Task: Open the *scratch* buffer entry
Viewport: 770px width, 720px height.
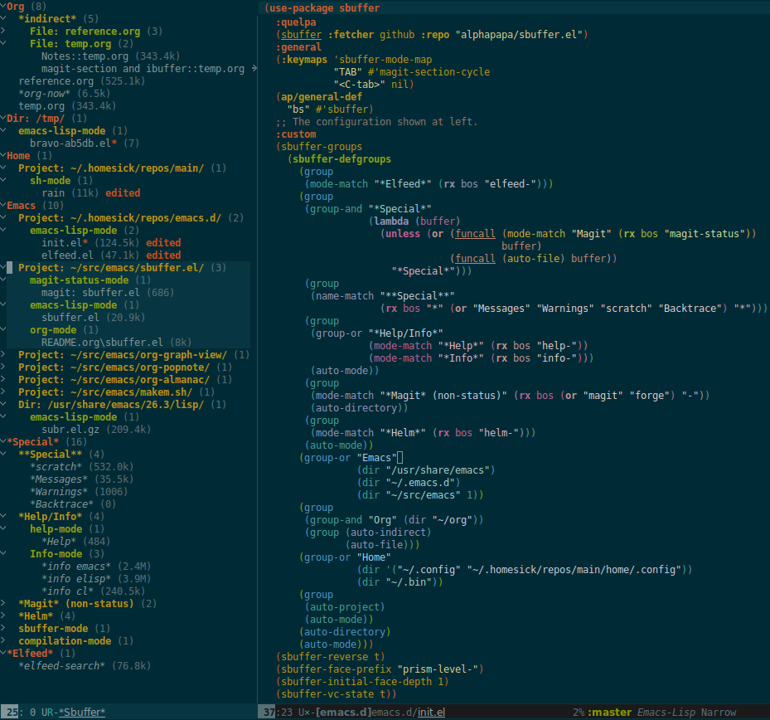Action: [81, 466]
